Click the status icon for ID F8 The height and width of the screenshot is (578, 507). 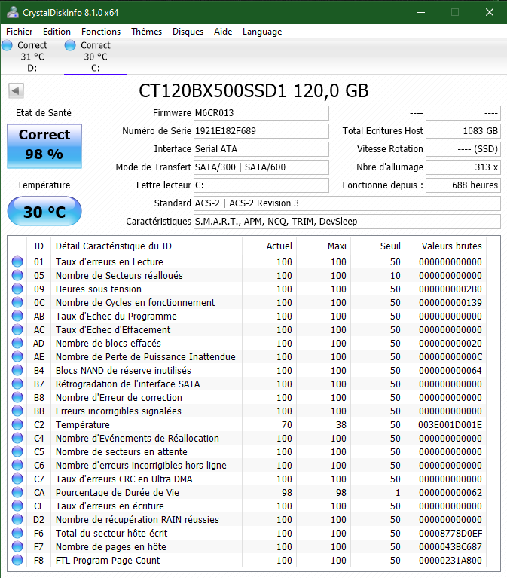(x=17, y=561)
